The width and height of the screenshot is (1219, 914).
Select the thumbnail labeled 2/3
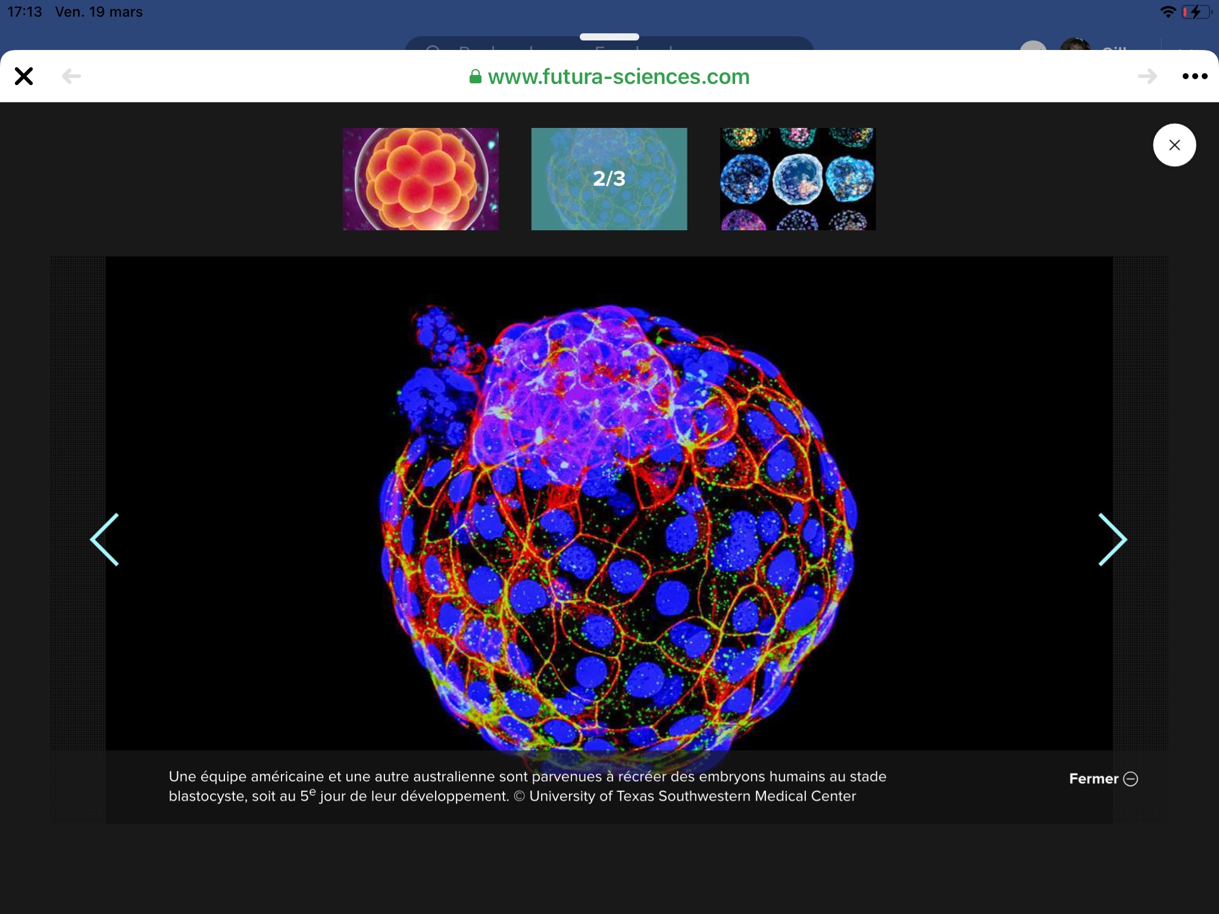click(x=609, y=179)
